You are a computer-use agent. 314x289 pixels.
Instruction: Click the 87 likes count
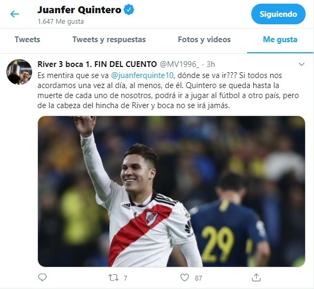coord(199,278)
